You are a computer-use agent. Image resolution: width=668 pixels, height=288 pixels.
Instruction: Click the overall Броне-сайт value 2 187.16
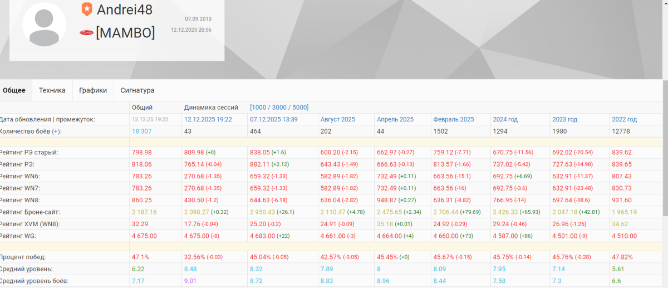coord(144,212)
